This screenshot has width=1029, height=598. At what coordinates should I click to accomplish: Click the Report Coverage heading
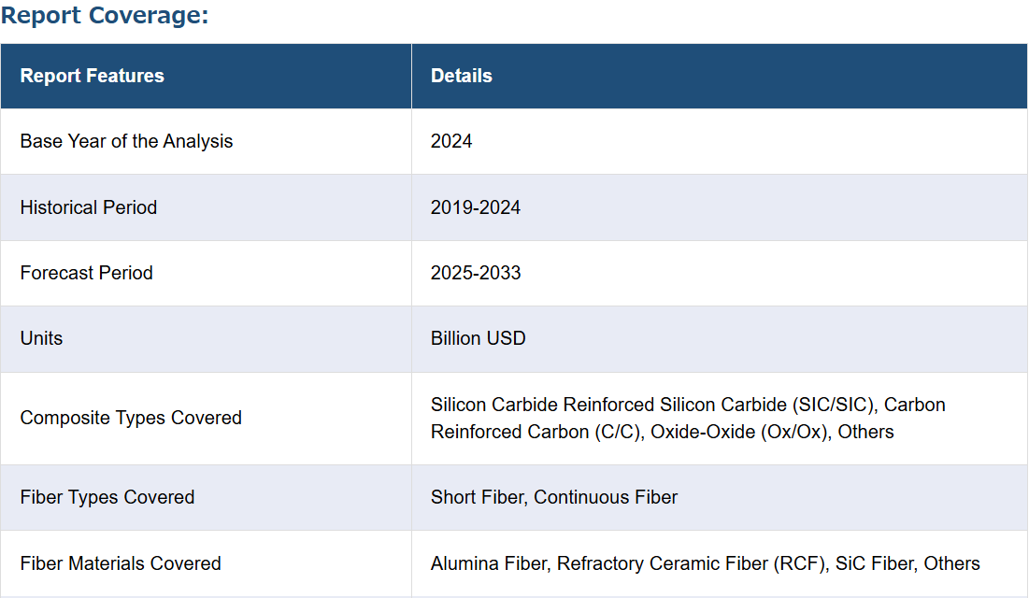105,14
